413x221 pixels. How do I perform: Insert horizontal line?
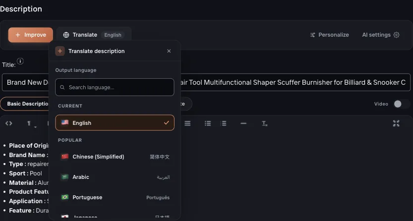tap(243, 123)
